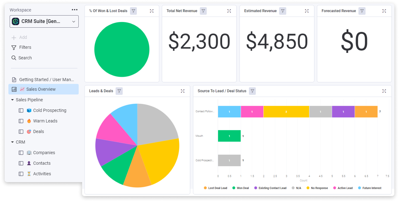This screenshot has width=399, height=202.
Task: Open workspace three-dots options menu
Action: [x=75, y=10]
